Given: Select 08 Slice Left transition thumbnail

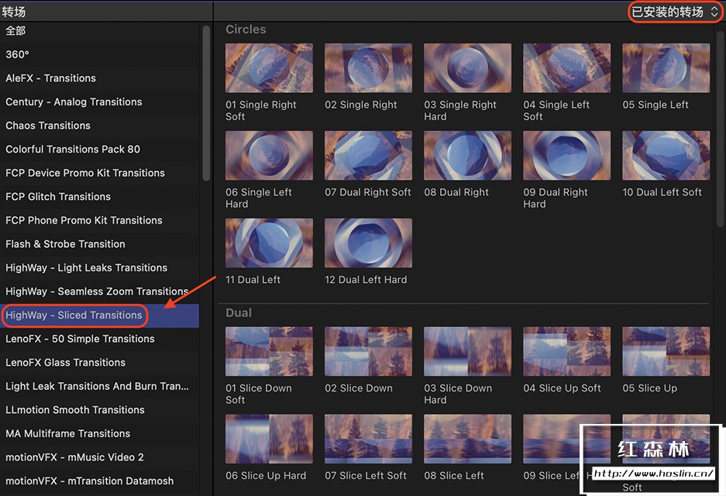Looking at the screenshot, I should point(468,439).
